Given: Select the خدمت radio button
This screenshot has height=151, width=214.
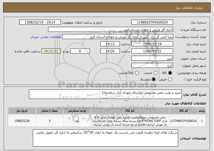Looking at the screenshot, I should (x=156, y=73).
